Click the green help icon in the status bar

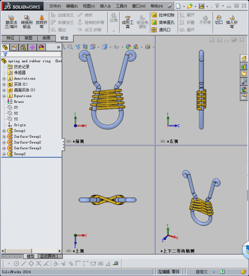tap(222, 272)
